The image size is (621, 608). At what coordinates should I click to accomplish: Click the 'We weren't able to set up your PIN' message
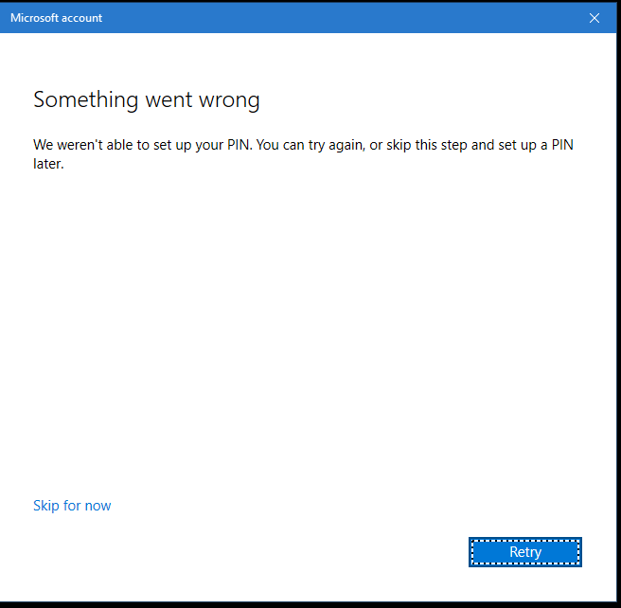pos(303,154)
